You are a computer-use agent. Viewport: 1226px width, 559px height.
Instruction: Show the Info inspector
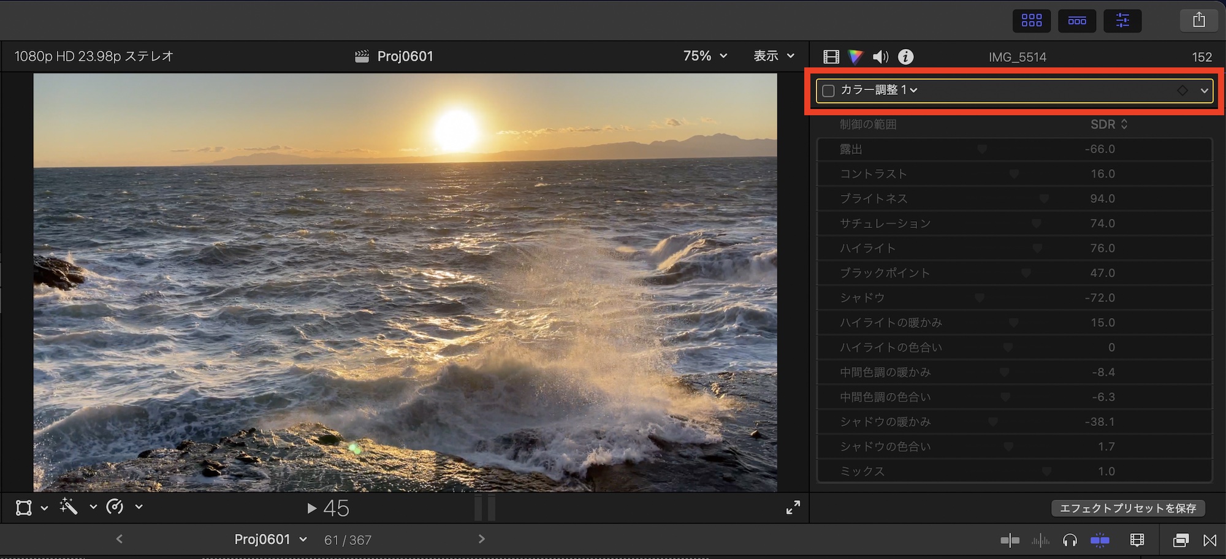[x=905, y=57]
